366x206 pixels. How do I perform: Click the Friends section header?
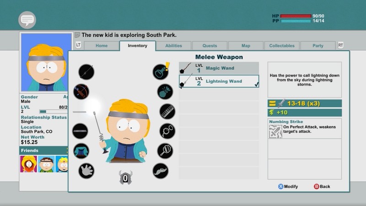point(43,151)
